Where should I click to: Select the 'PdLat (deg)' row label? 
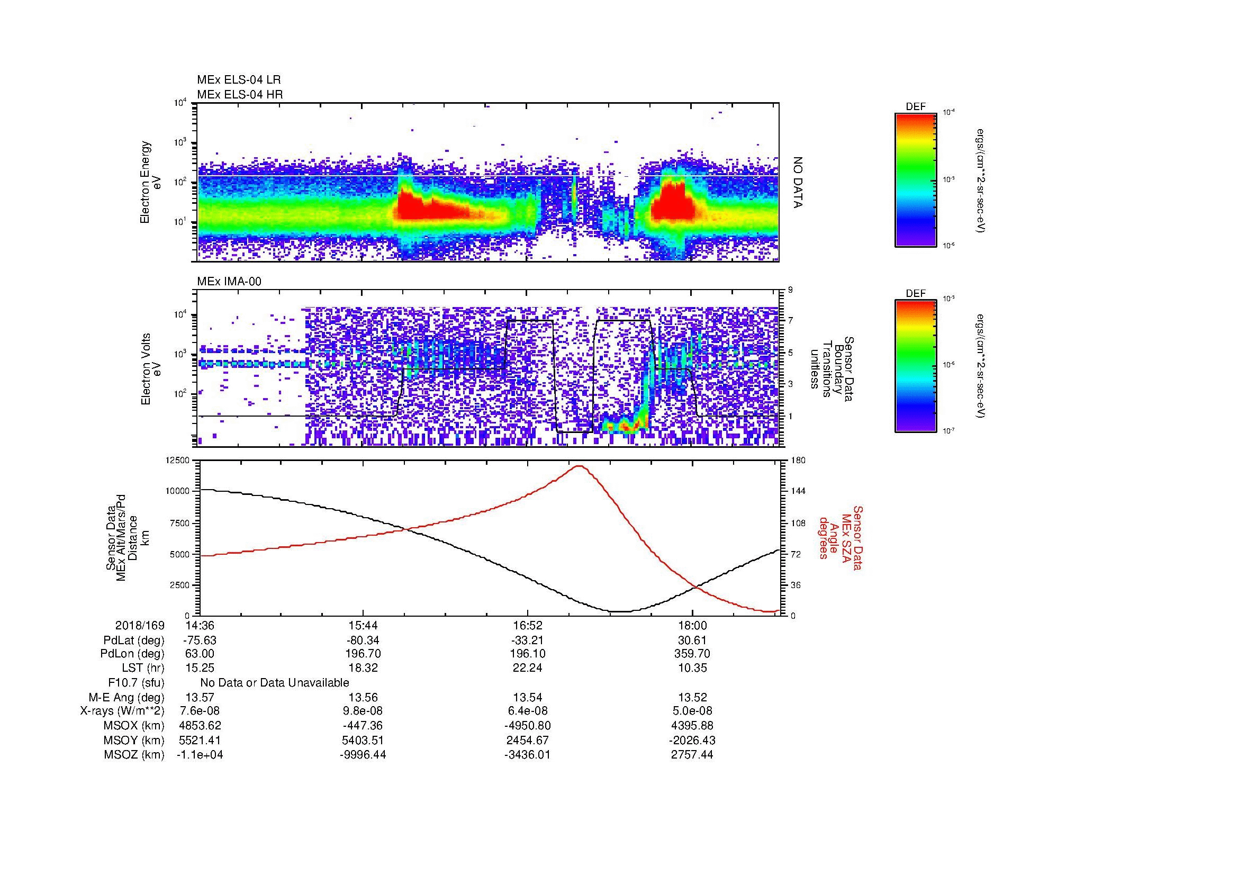click(134, 641)
